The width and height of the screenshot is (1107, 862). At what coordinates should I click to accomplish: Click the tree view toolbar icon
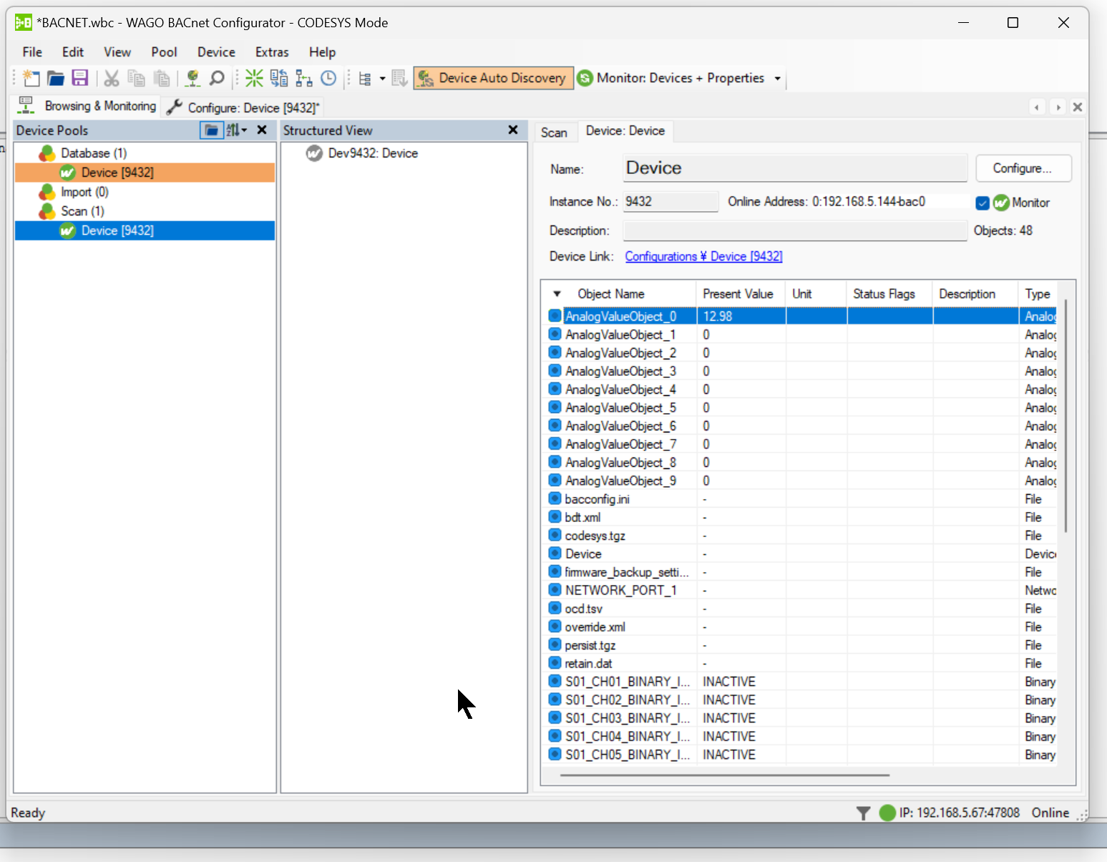tap(365, 79)
